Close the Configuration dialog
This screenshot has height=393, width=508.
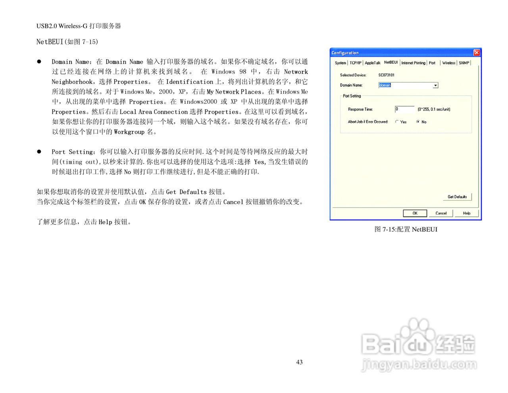pos(476,52)
